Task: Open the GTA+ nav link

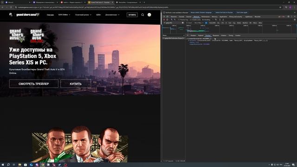Action: pos(98,15)
